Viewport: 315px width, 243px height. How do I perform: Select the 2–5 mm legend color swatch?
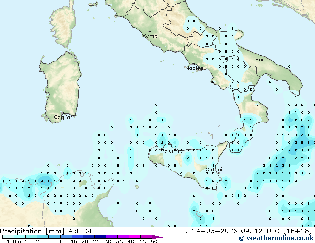43,237
